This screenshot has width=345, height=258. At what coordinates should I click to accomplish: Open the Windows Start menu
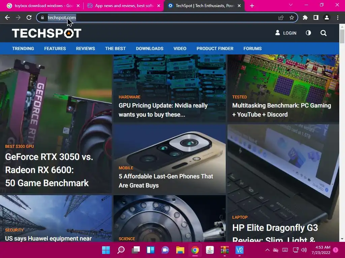click(106, 250)
